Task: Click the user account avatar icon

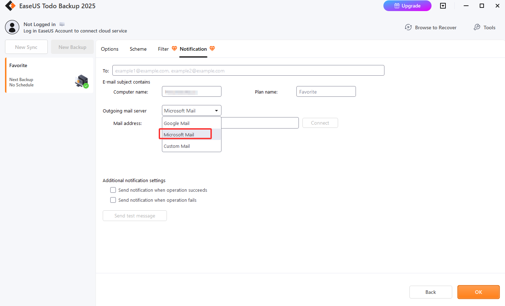Action: pyautogui.click(x=12, y=27)
